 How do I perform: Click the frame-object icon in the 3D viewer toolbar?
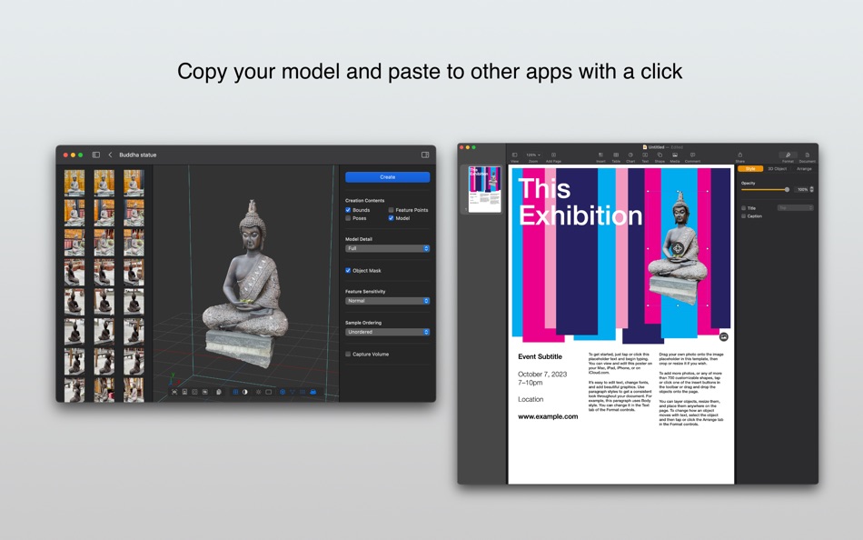click(174, 392)
